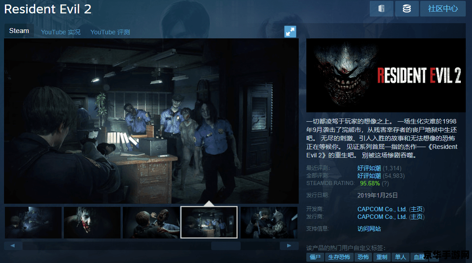Viewport: 472px width, 263px height.
Task: Select the dark flashlight room thumbnail
Action: pyautogui.click(x=33, y=222)
